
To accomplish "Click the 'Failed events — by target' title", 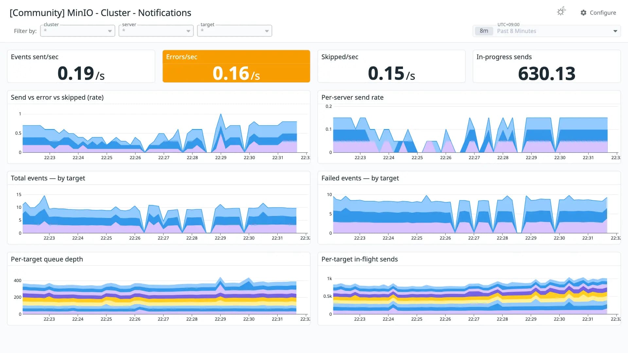I will click(360, 178).
